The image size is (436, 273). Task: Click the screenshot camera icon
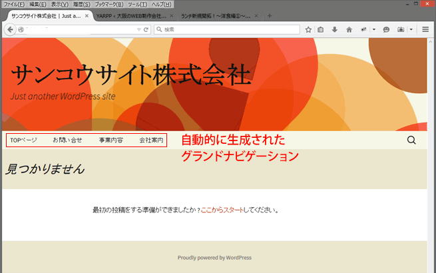pyautogui.click(x=401, y=29)
